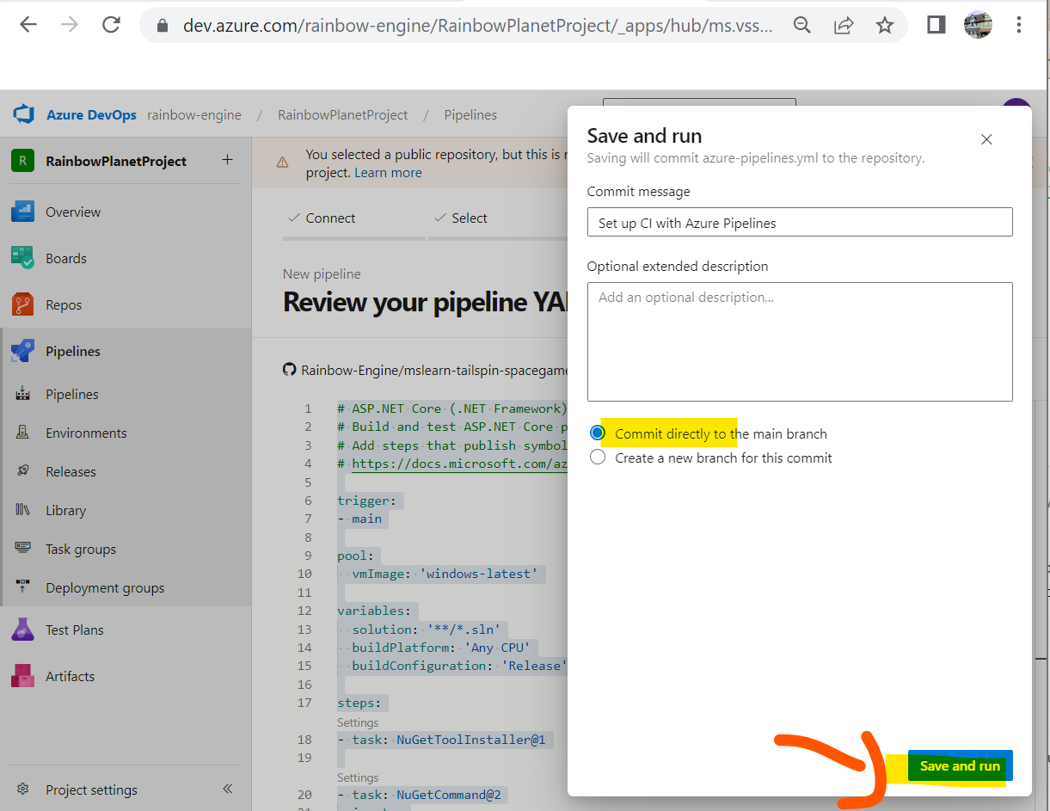This screenshot has height=811, width=1050.
Task: Click the browser back arrow
Action: (28, 25)
